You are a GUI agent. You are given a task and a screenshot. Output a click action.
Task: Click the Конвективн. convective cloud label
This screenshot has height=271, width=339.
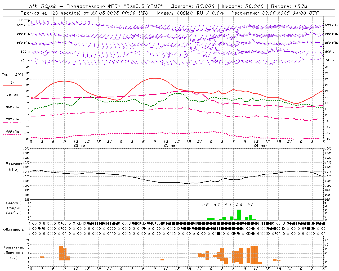tap(14, 247)
